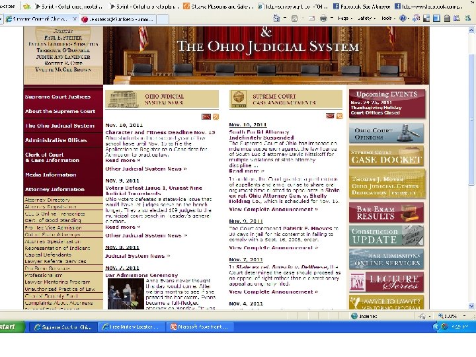
Task: Open the Page menu
Action: (x=345, y=19)
